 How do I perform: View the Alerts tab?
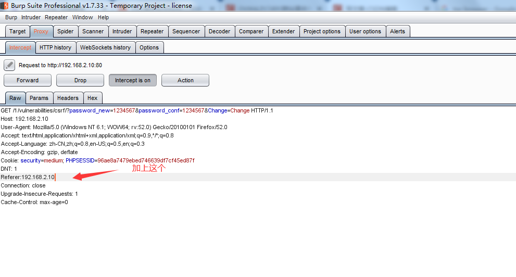pyautogui.click(x=397, y=31)
